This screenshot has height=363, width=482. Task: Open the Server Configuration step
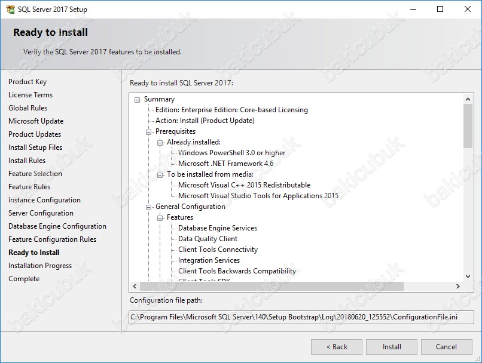41,213
